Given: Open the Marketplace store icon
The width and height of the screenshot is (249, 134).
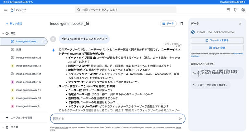Looking at the screenshot, I should click(x=228, y=10).
